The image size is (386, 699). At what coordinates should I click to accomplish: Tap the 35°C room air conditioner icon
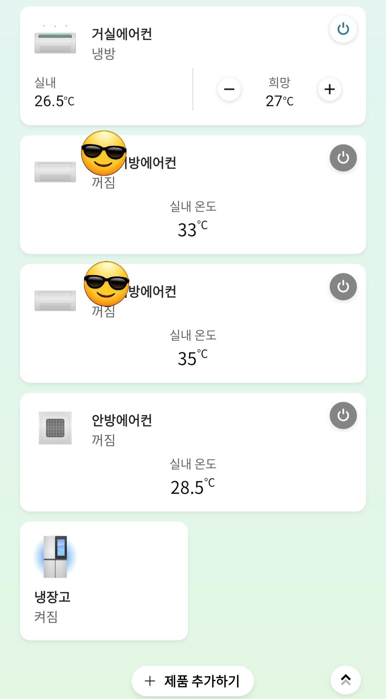[x=55, y=300]
